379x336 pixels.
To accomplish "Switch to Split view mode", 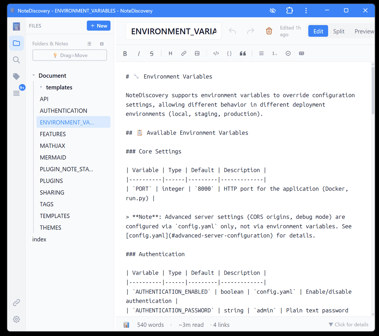I will (x=339, y=31).
